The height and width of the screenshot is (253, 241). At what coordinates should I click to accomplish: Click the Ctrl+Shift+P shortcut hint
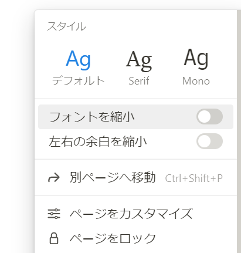point(194,178)
